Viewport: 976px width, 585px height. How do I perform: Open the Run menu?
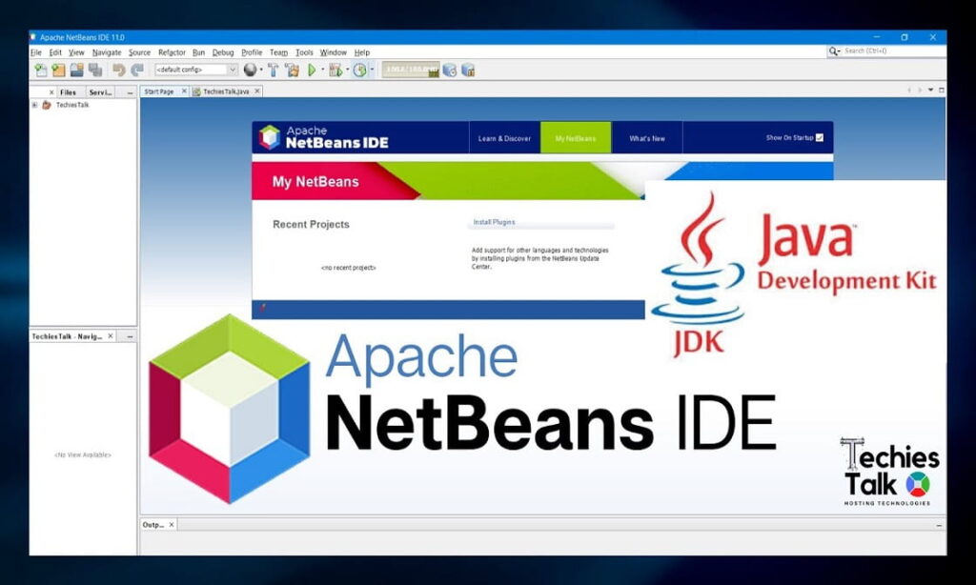coord(198,53)
